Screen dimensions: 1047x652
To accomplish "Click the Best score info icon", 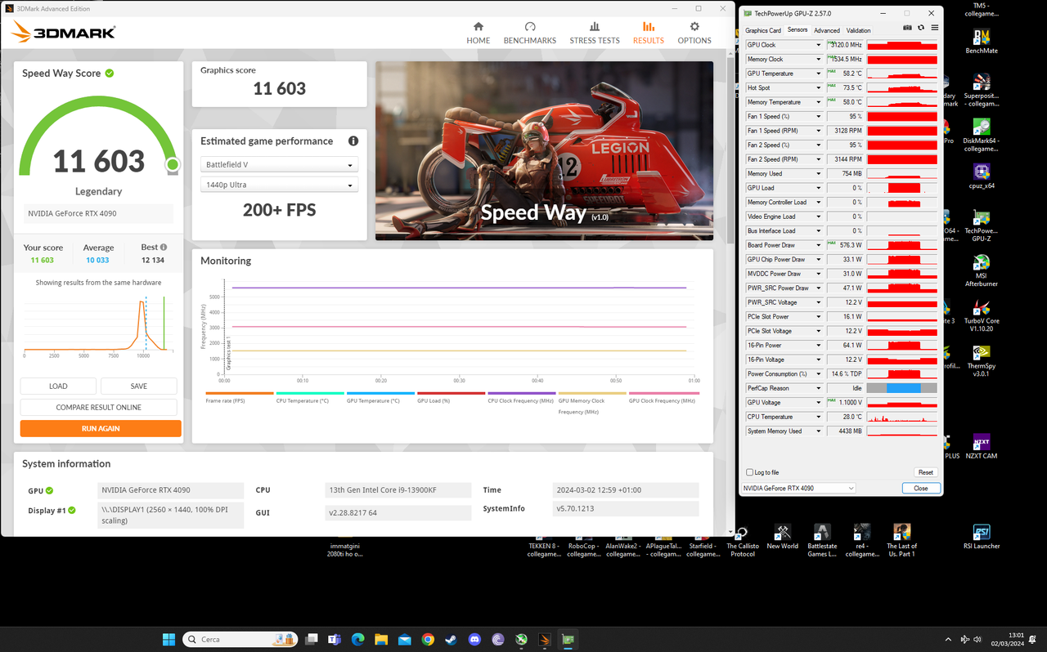I will point(164,248).
